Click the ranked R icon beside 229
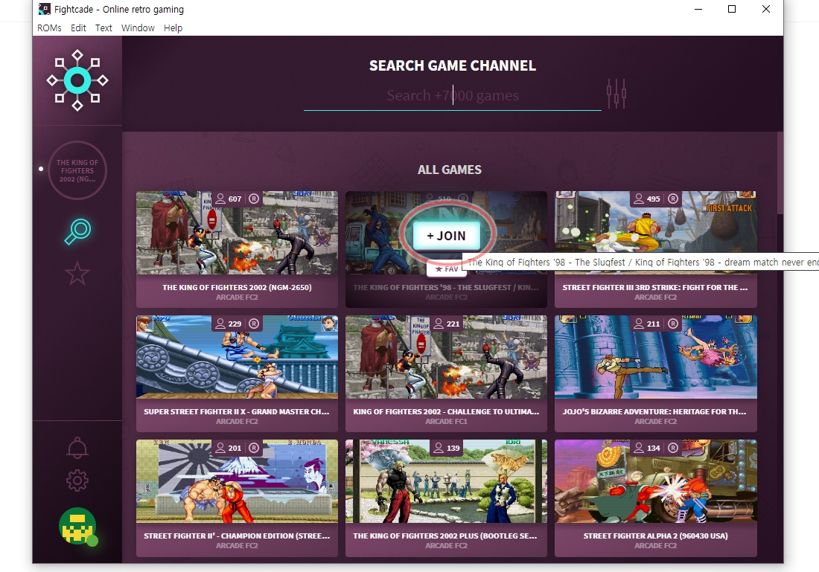This screenshot has height=572, width=819. click(254, 324)
